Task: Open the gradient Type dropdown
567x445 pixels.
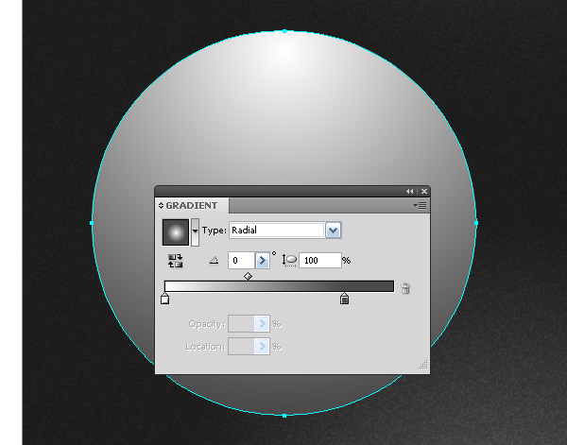Action: 333,231
